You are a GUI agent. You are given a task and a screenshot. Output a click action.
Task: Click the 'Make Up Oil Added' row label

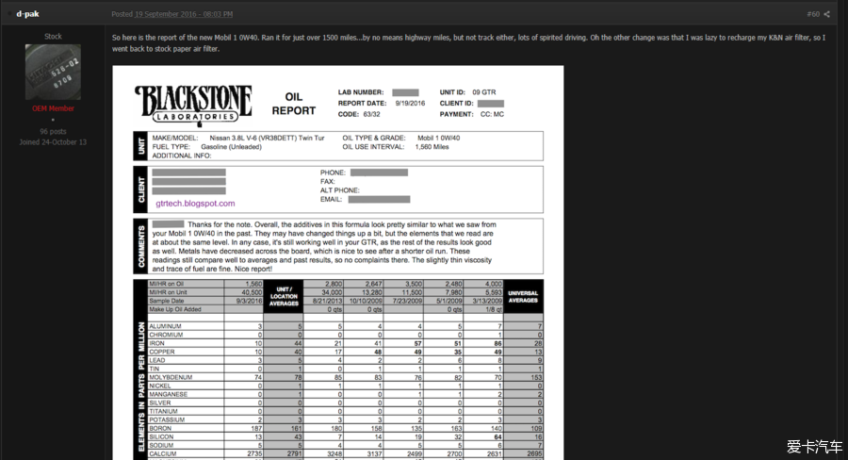pos(175,309)
